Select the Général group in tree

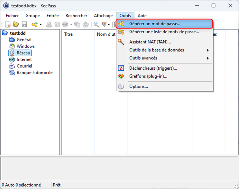tap(24, 40)
